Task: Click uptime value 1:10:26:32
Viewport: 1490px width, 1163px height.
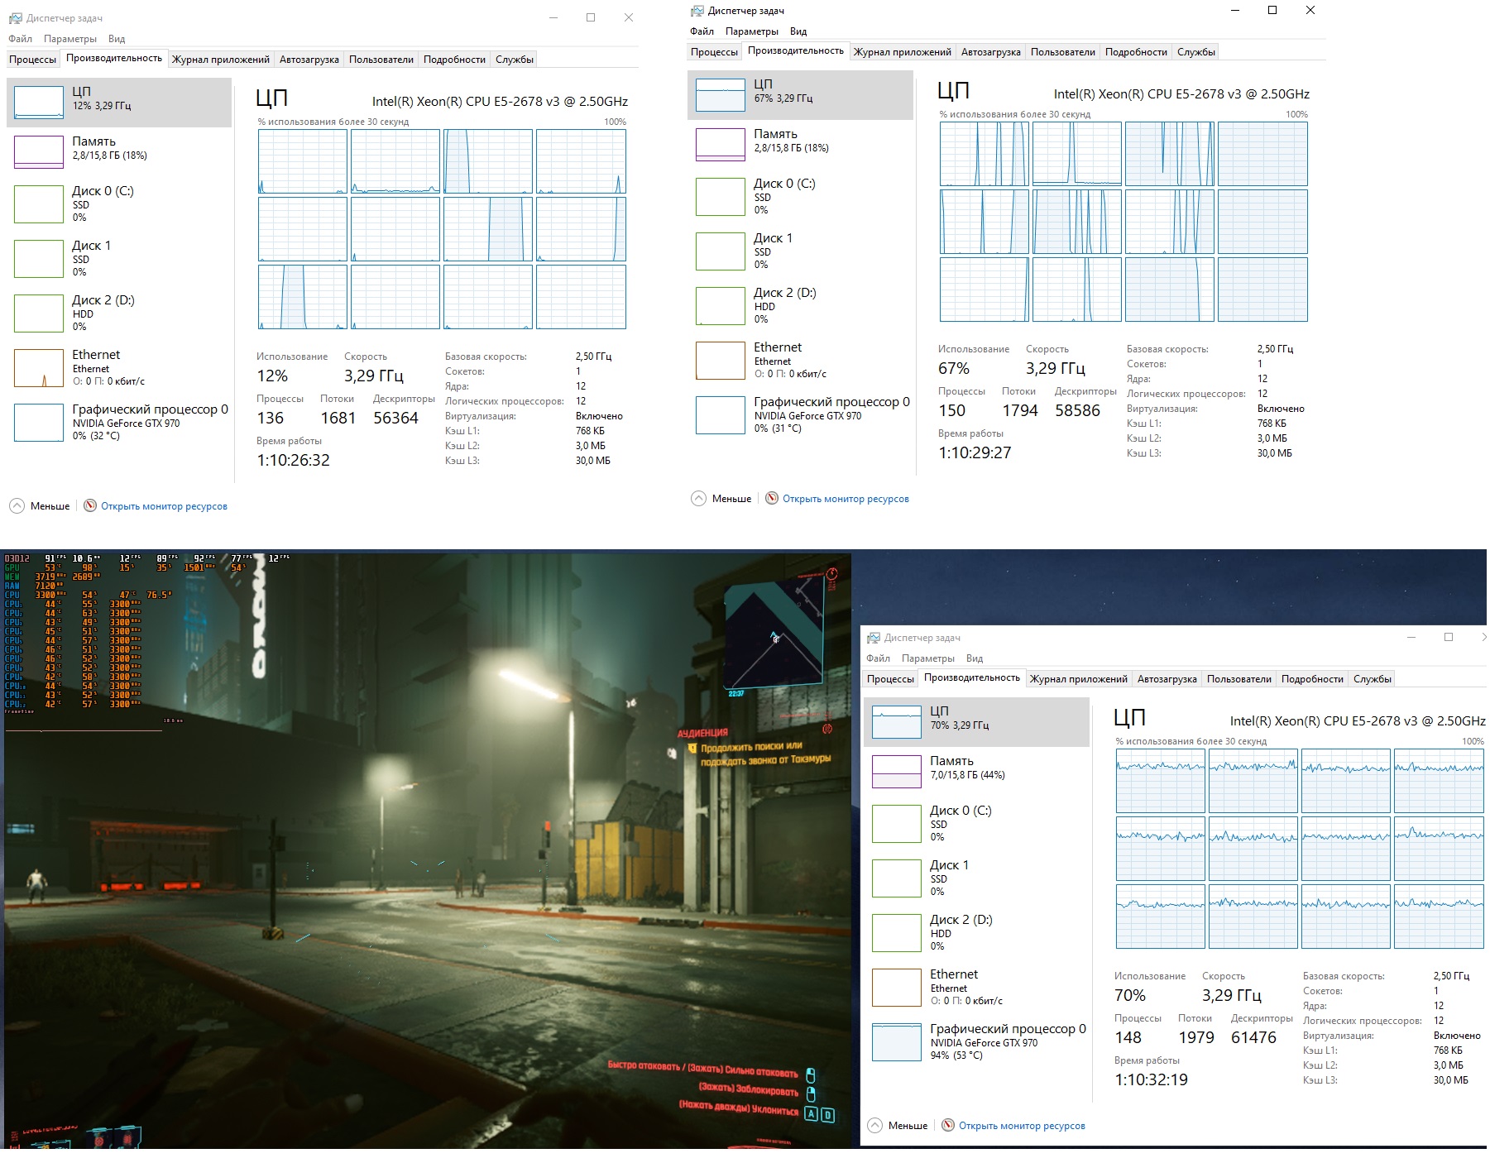Action: 293,461
